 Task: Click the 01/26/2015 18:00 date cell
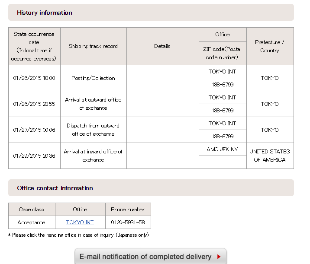click(x=34, y=78)
